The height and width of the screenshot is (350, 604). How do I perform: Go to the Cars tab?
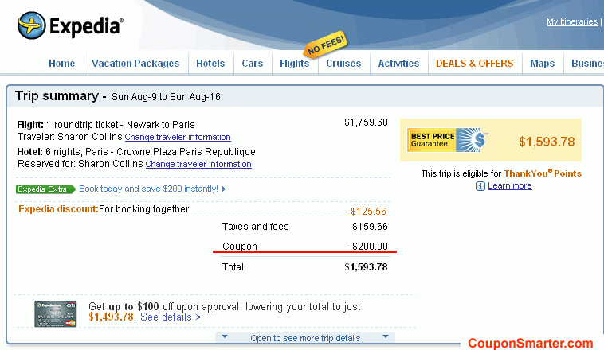click(x=253, y=64)
